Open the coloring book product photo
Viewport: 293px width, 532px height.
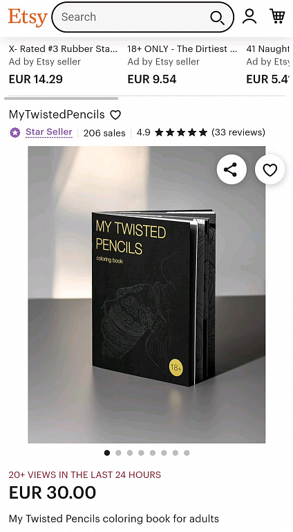coord(146,294)
